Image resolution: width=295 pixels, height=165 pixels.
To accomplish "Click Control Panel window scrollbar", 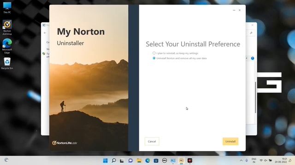I will coord(255,97).
